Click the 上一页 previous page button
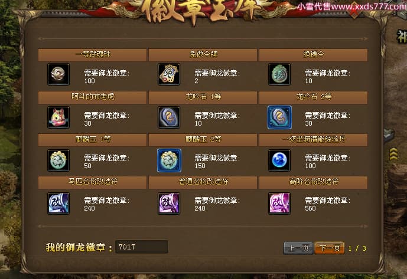The width and height of the screenshot is (407, 279). [x=298, y=248]
